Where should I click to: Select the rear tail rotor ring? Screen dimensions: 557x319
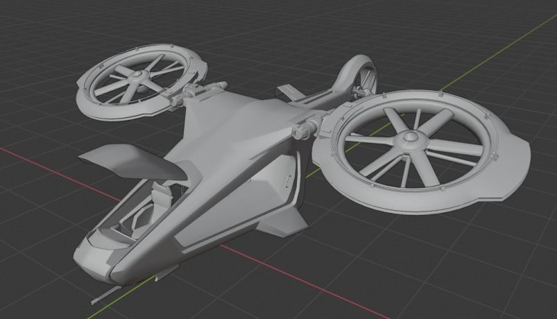tap(356, 78)
